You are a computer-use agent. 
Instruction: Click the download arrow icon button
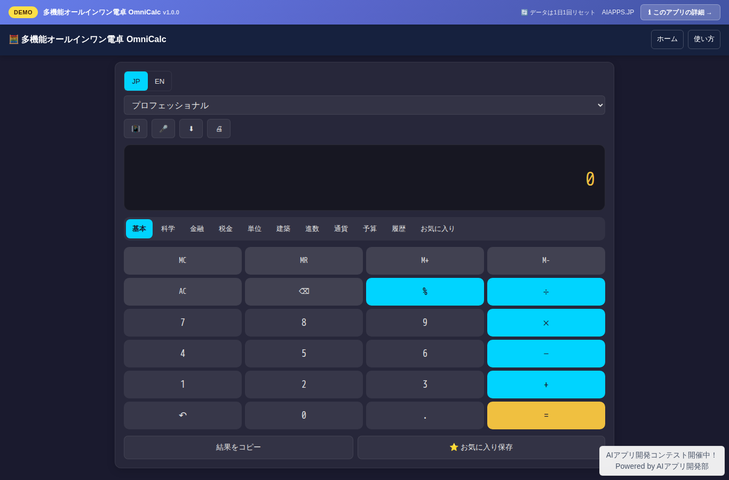[x=191, y=129]
